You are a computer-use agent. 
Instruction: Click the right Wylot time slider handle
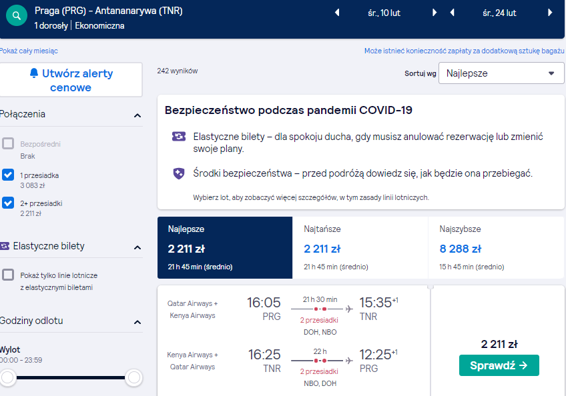[x=134, y=377]
